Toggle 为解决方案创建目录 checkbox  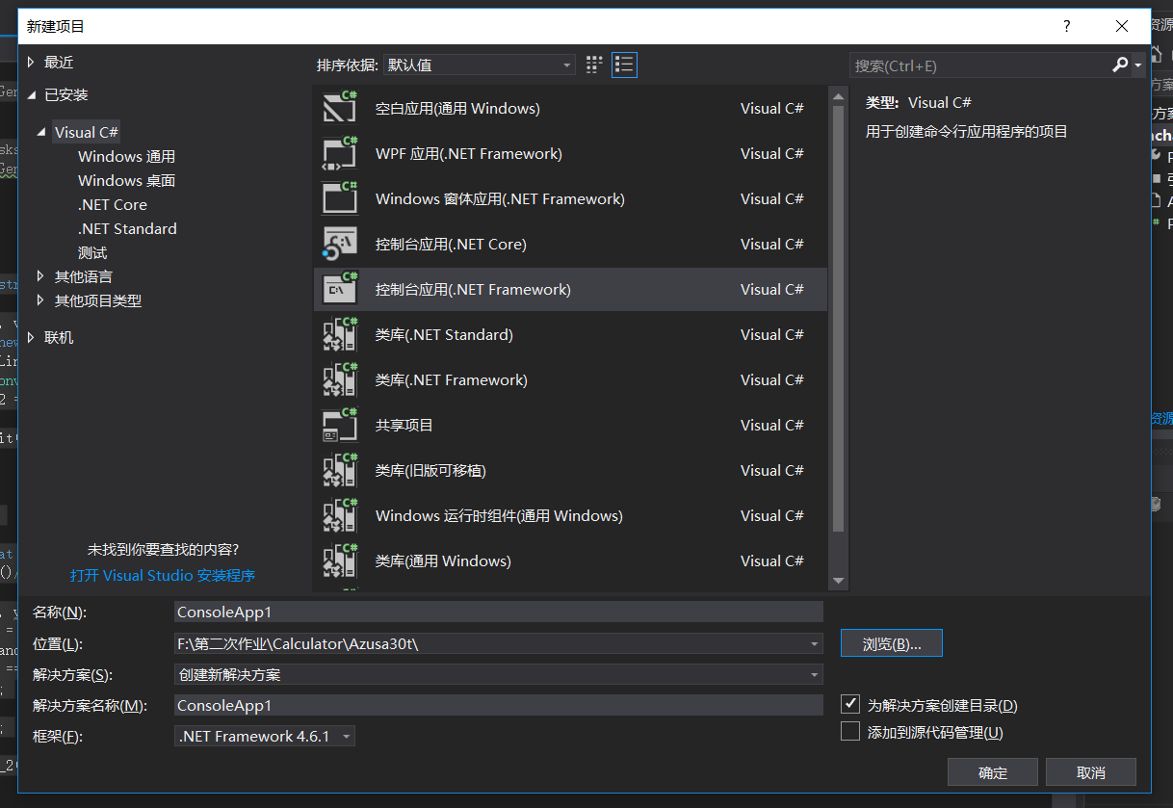(x=850, y=704)
